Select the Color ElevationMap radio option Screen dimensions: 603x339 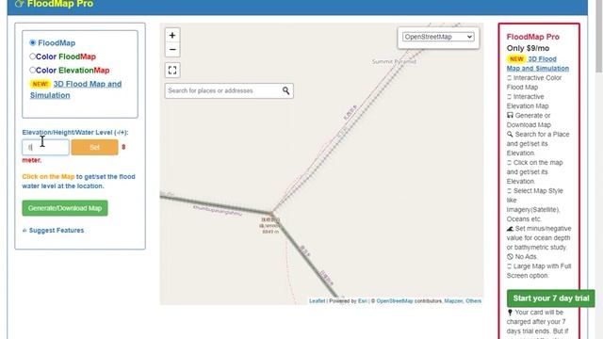pyautogui.click(x=33, y=70)
